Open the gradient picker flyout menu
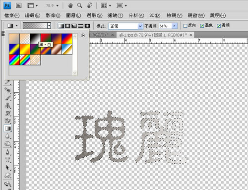The height and width of the screenshot is (190, 248). click(83, 35)
